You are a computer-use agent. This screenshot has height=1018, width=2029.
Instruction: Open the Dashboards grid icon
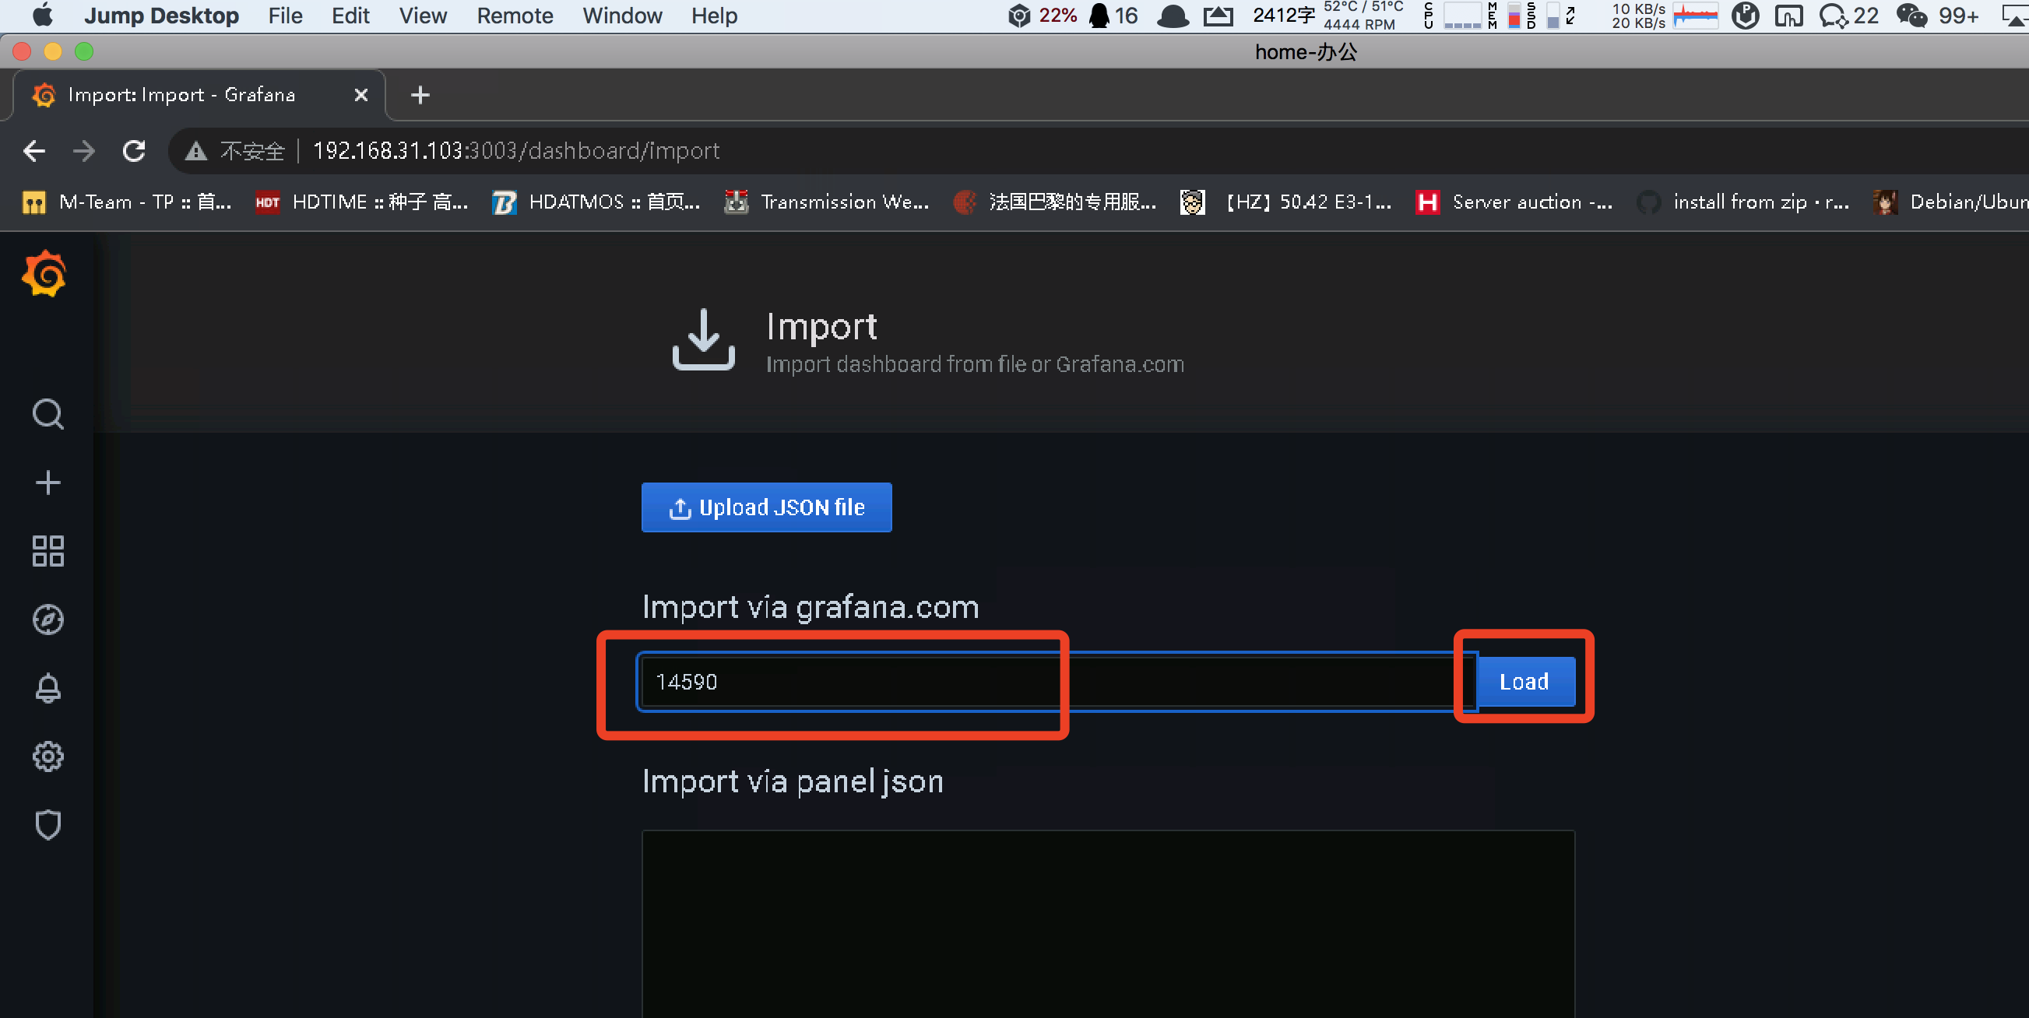pos(48,550)
